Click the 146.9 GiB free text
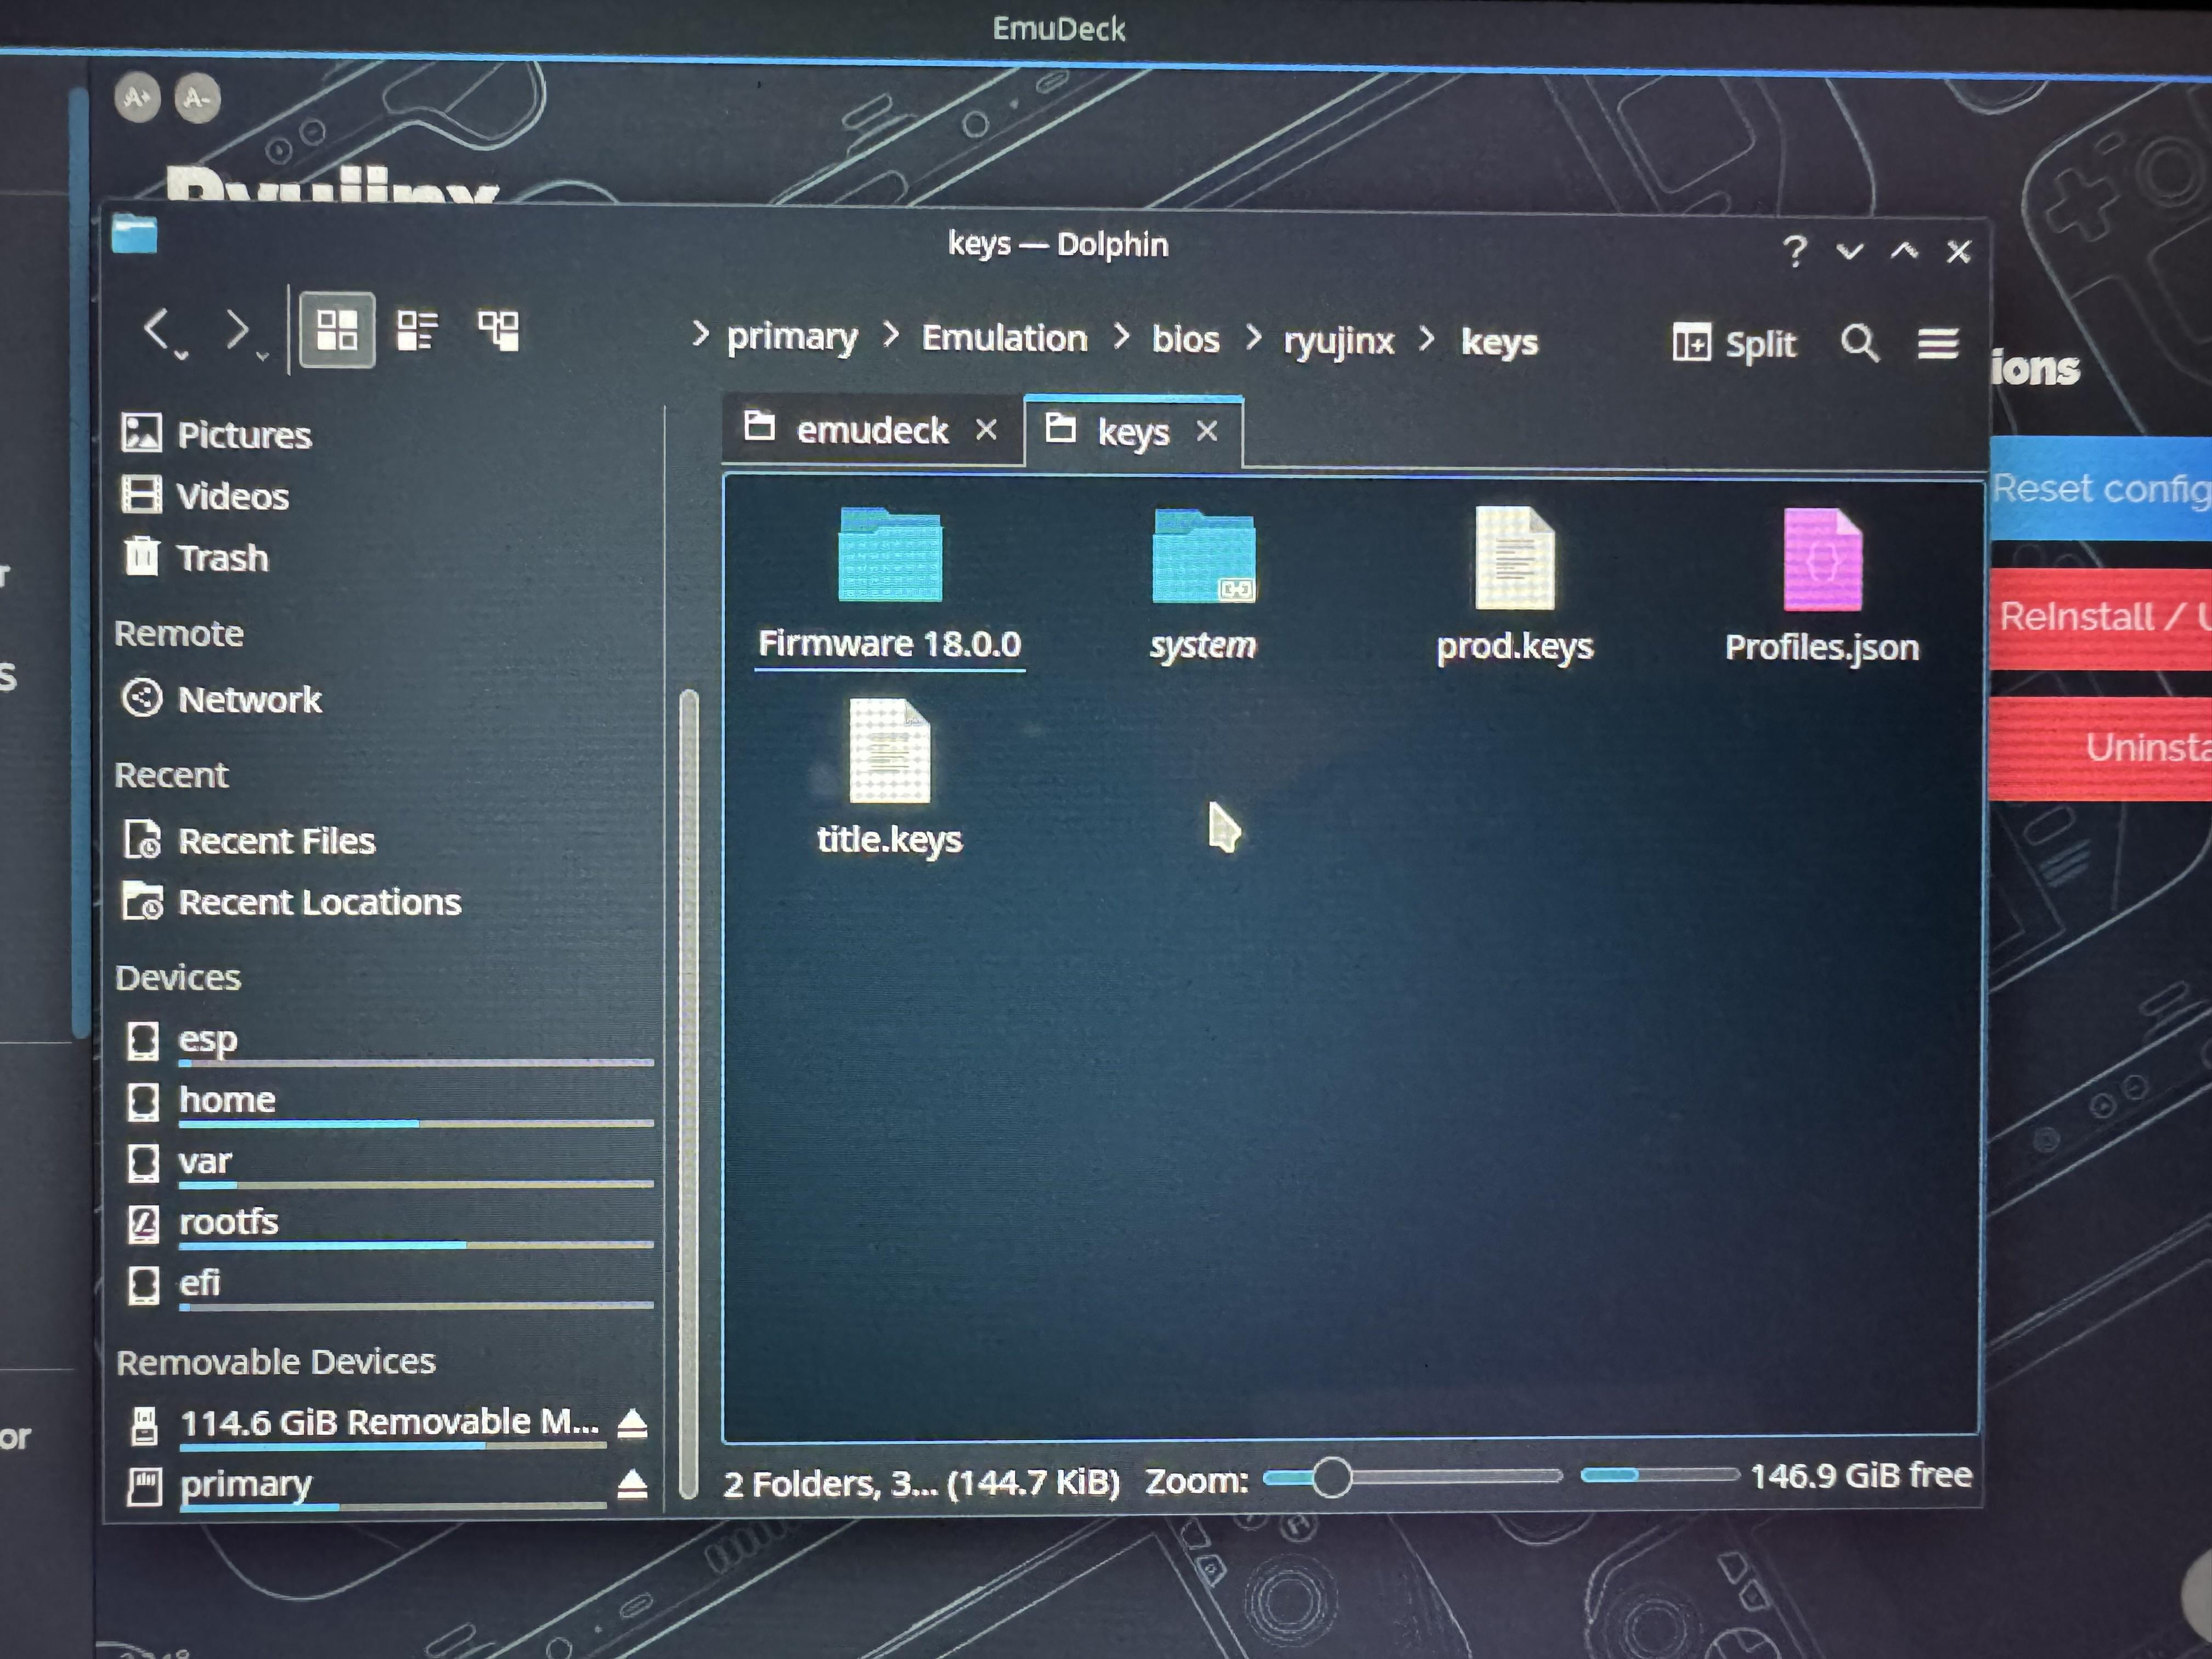Viewport: 2212px width, 1659px height. [1860, 1475]
